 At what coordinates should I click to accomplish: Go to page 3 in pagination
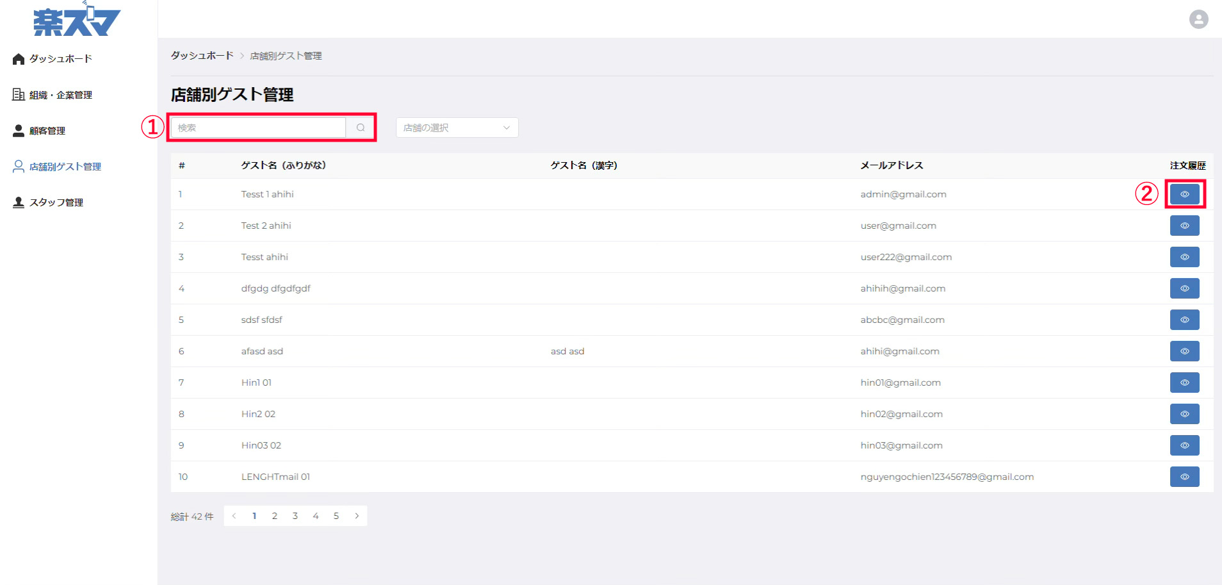pyautogui.click(x=295, y=516)
